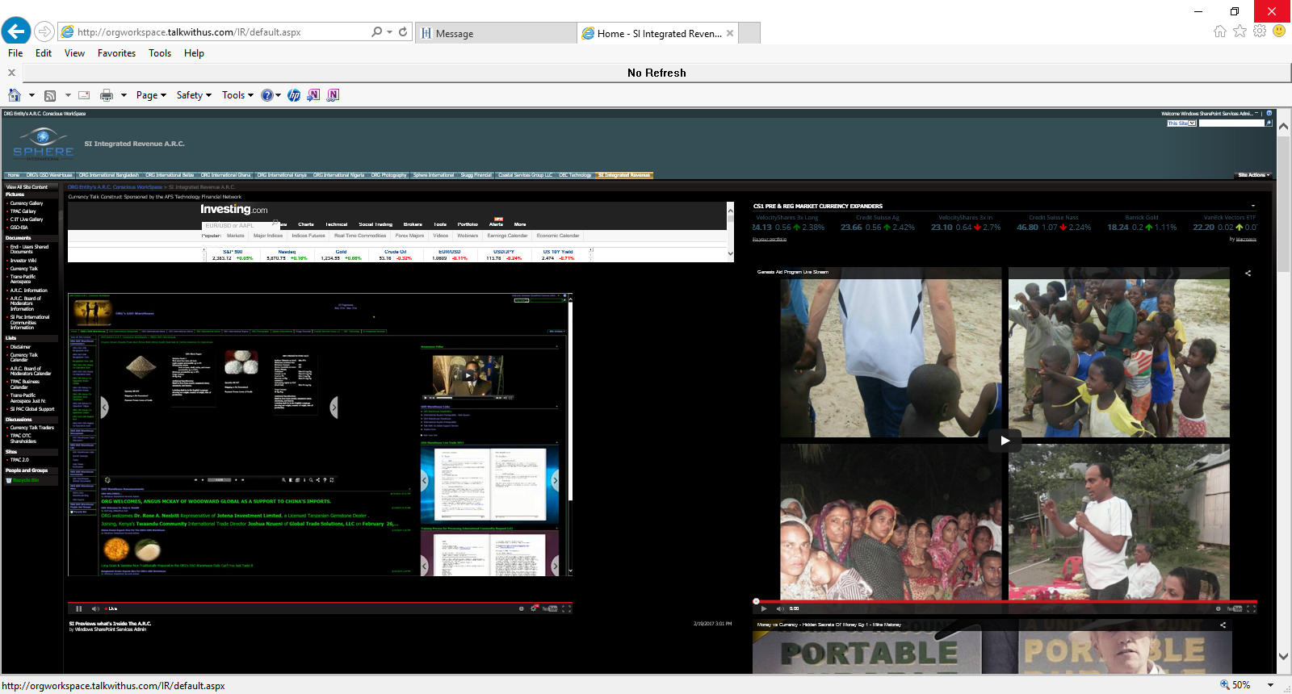Switch to the Message browser tab

pos(497,33)
